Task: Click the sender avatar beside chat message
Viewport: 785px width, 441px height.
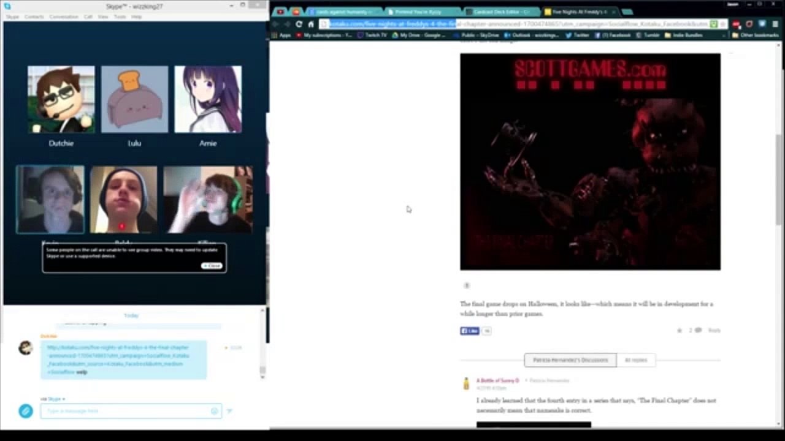Action: [x=25, y=348]
